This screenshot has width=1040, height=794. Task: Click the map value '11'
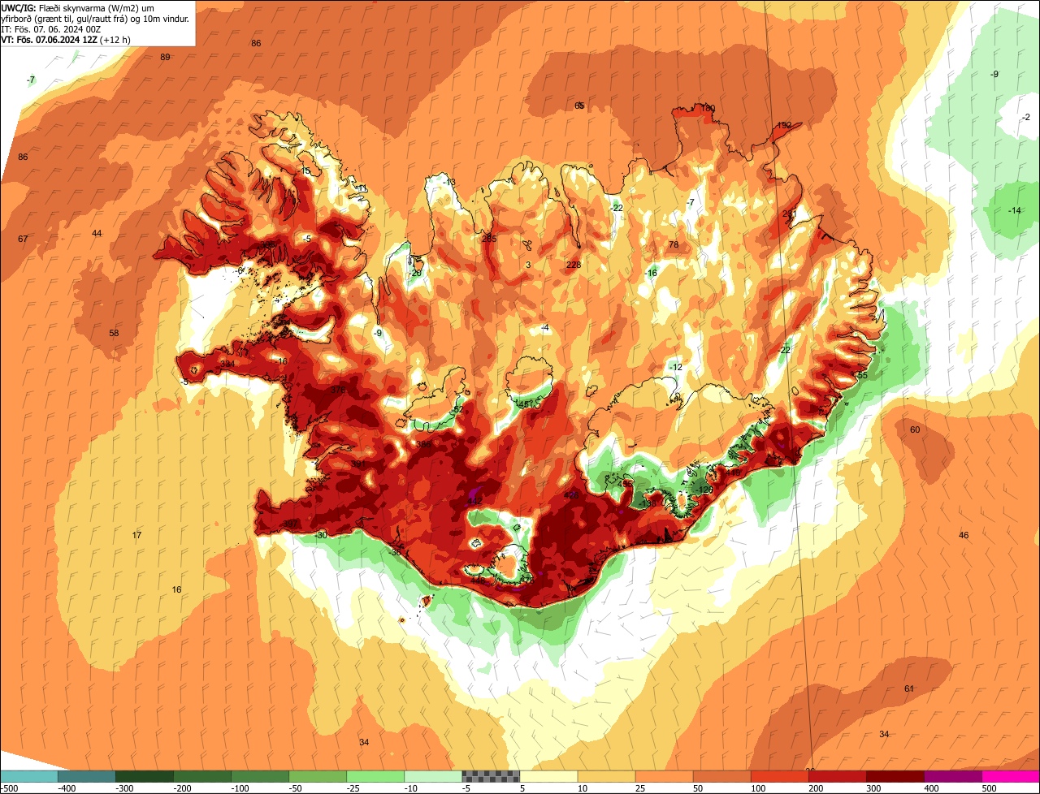pos(362,189)
